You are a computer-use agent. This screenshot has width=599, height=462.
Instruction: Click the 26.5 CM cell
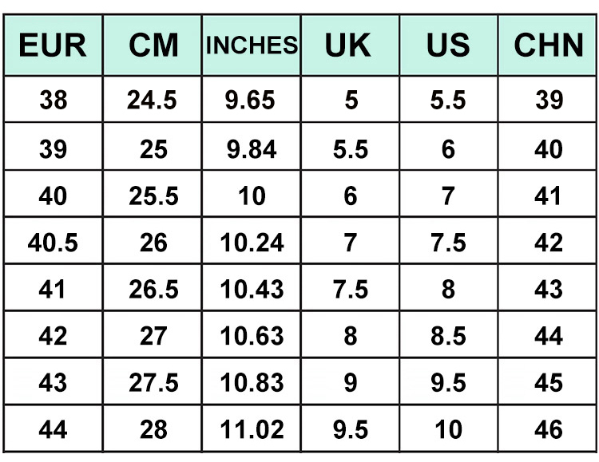[x=153, y=289]
